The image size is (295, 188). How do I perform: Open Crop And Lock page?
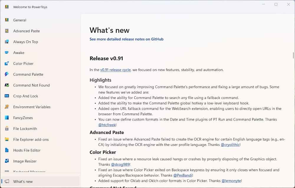tap(40, 96)
